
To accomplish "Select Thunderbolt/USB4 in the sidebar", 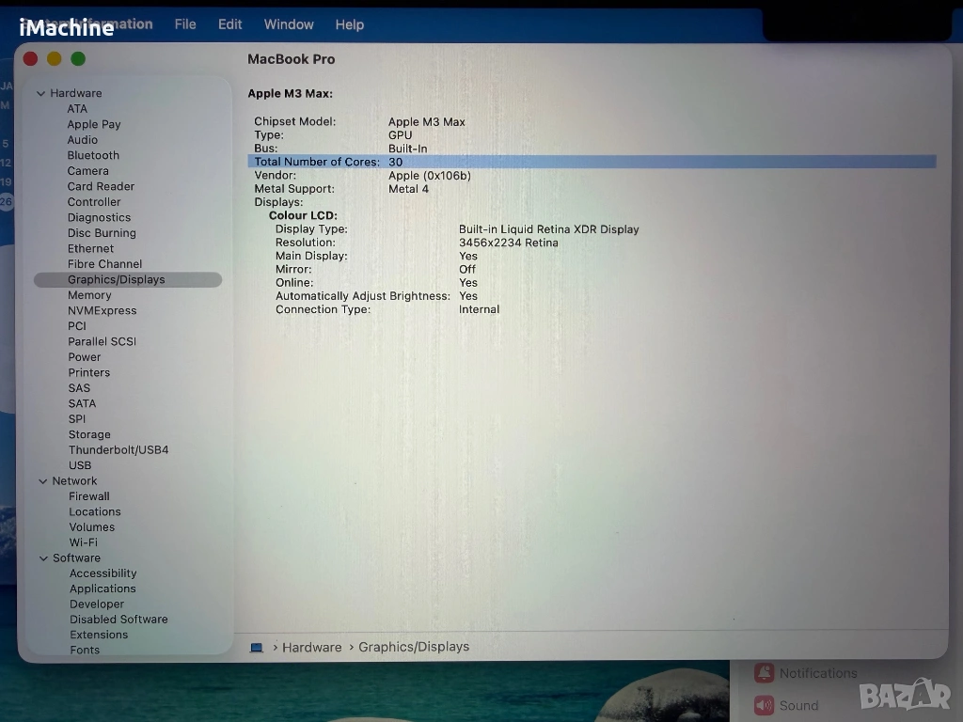I will 118,449.
